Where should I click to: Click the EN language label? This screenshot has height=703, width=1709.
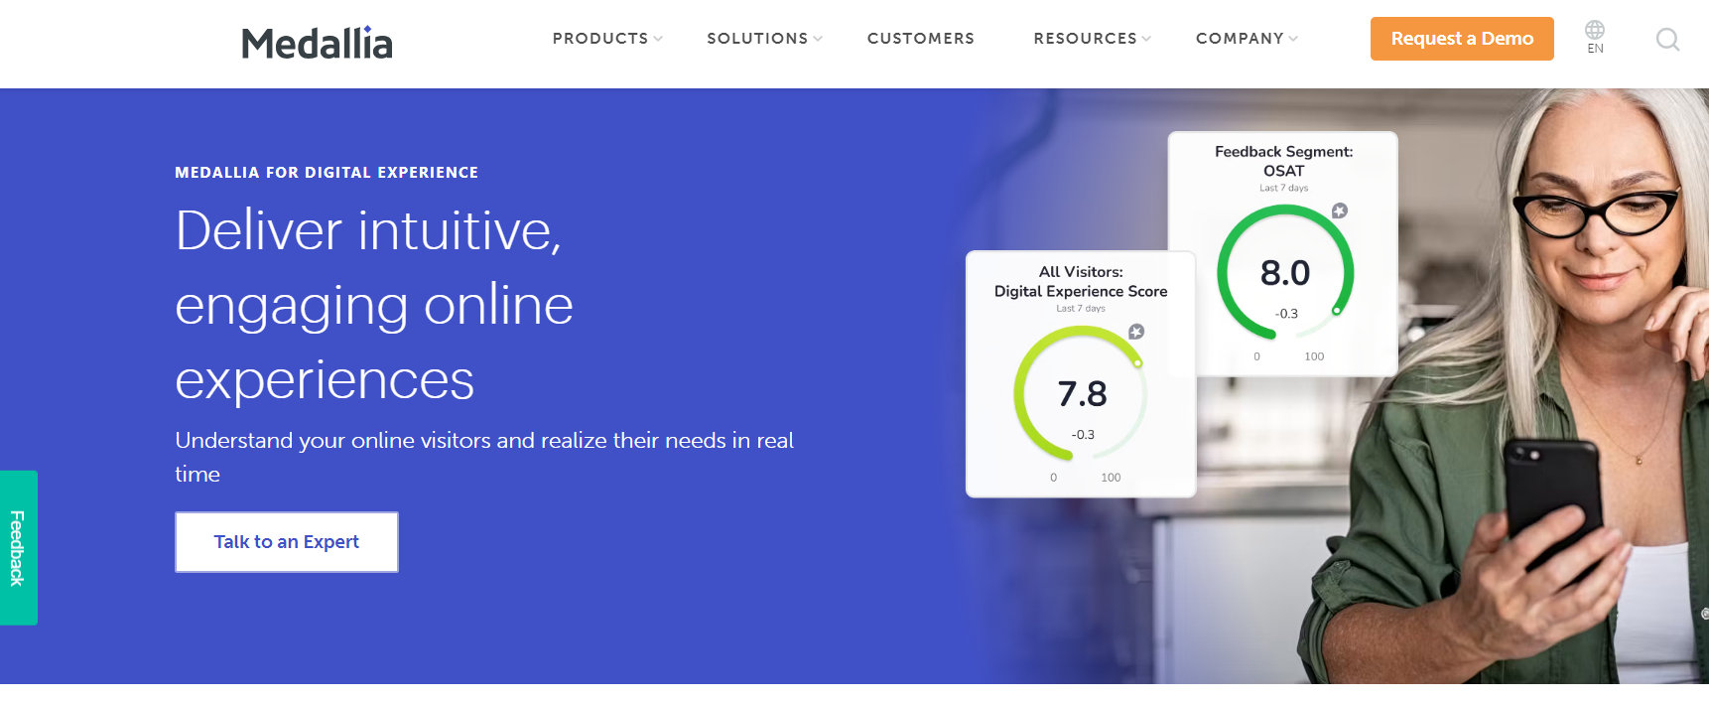click(1595, 49)
